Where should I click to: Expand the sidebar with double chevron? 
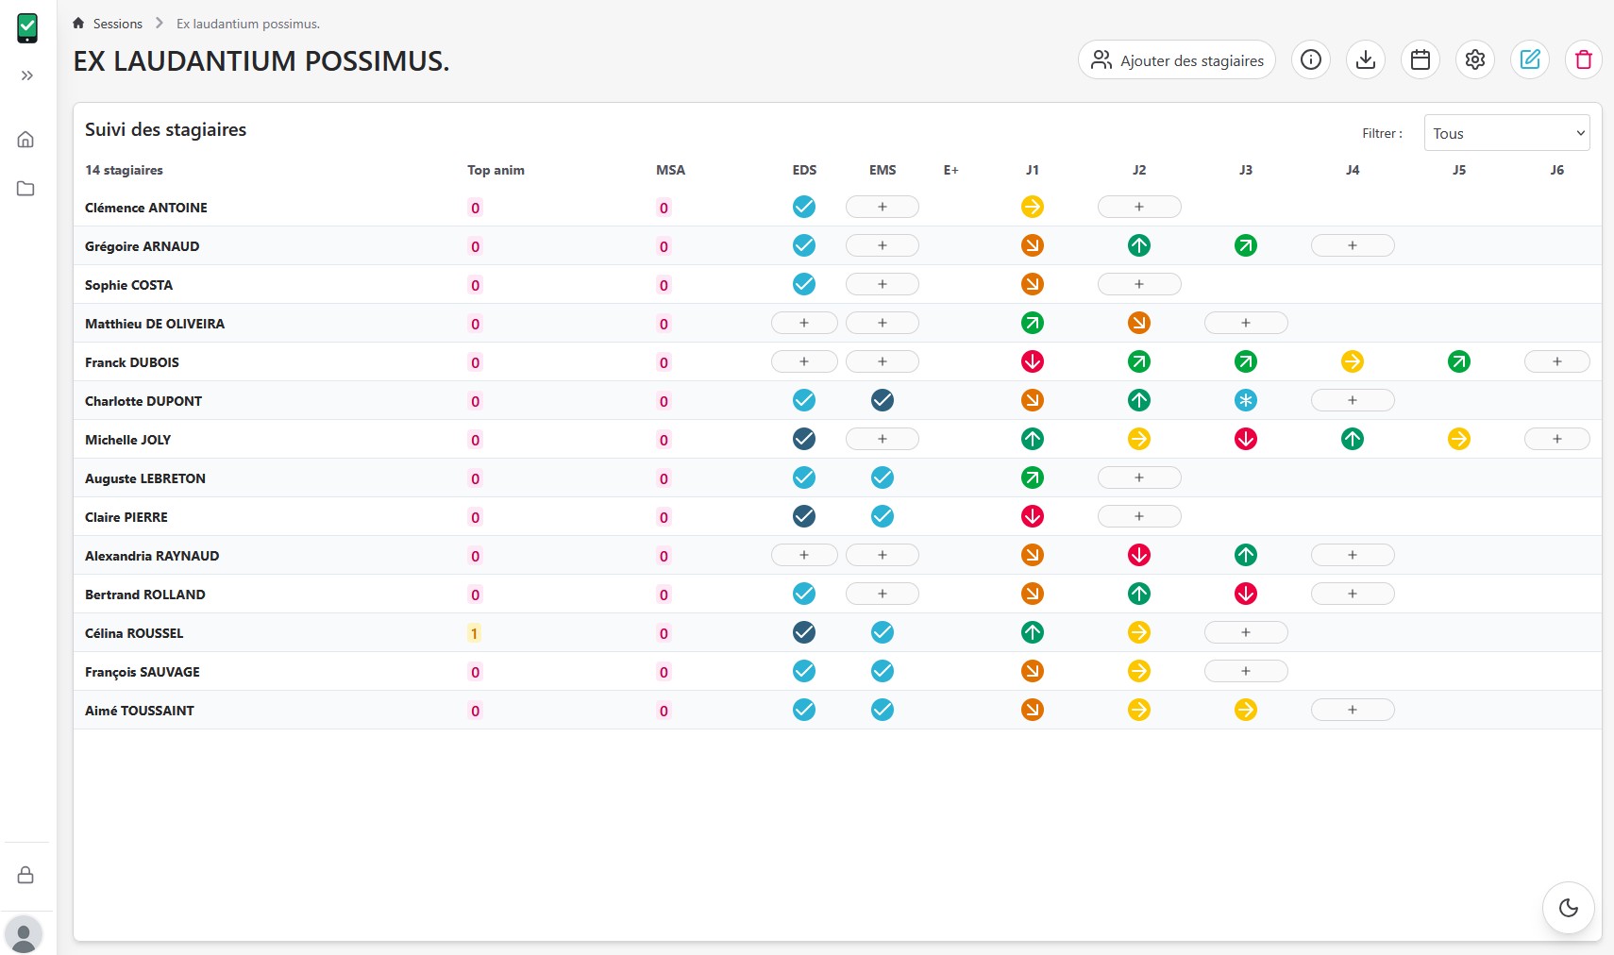point(27,75)
